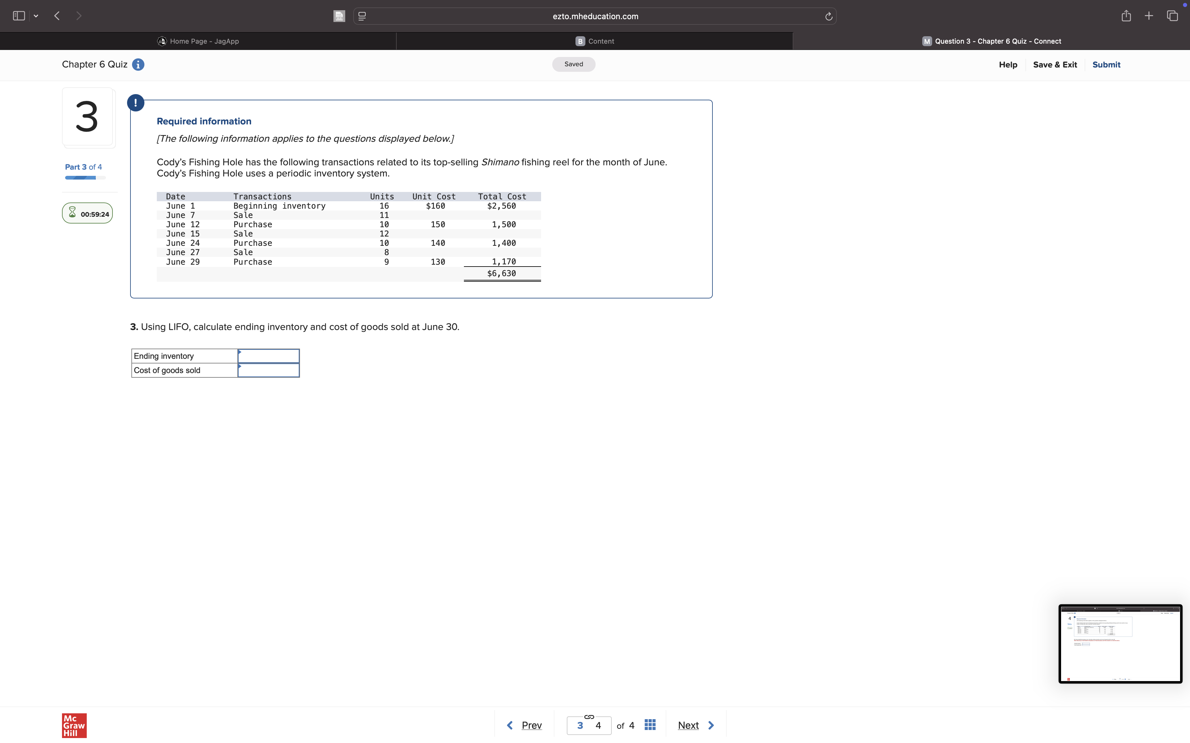Click the Cost of goods sold input field
The image size is (1190, 743).
pos(268,371)
